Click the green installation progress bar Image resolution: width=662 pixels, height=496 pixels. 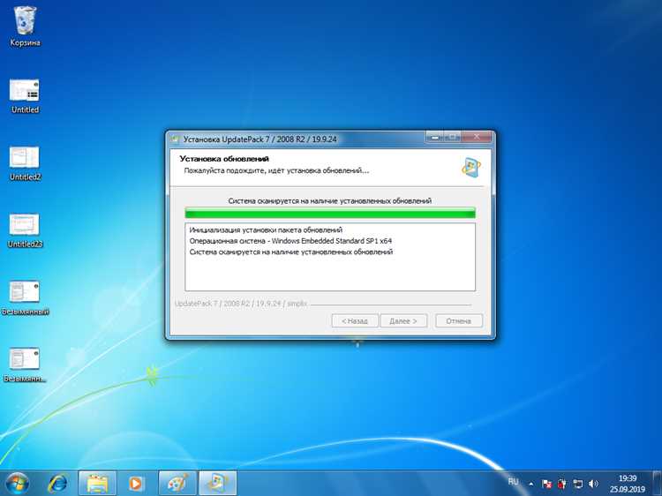pos(330,214)
